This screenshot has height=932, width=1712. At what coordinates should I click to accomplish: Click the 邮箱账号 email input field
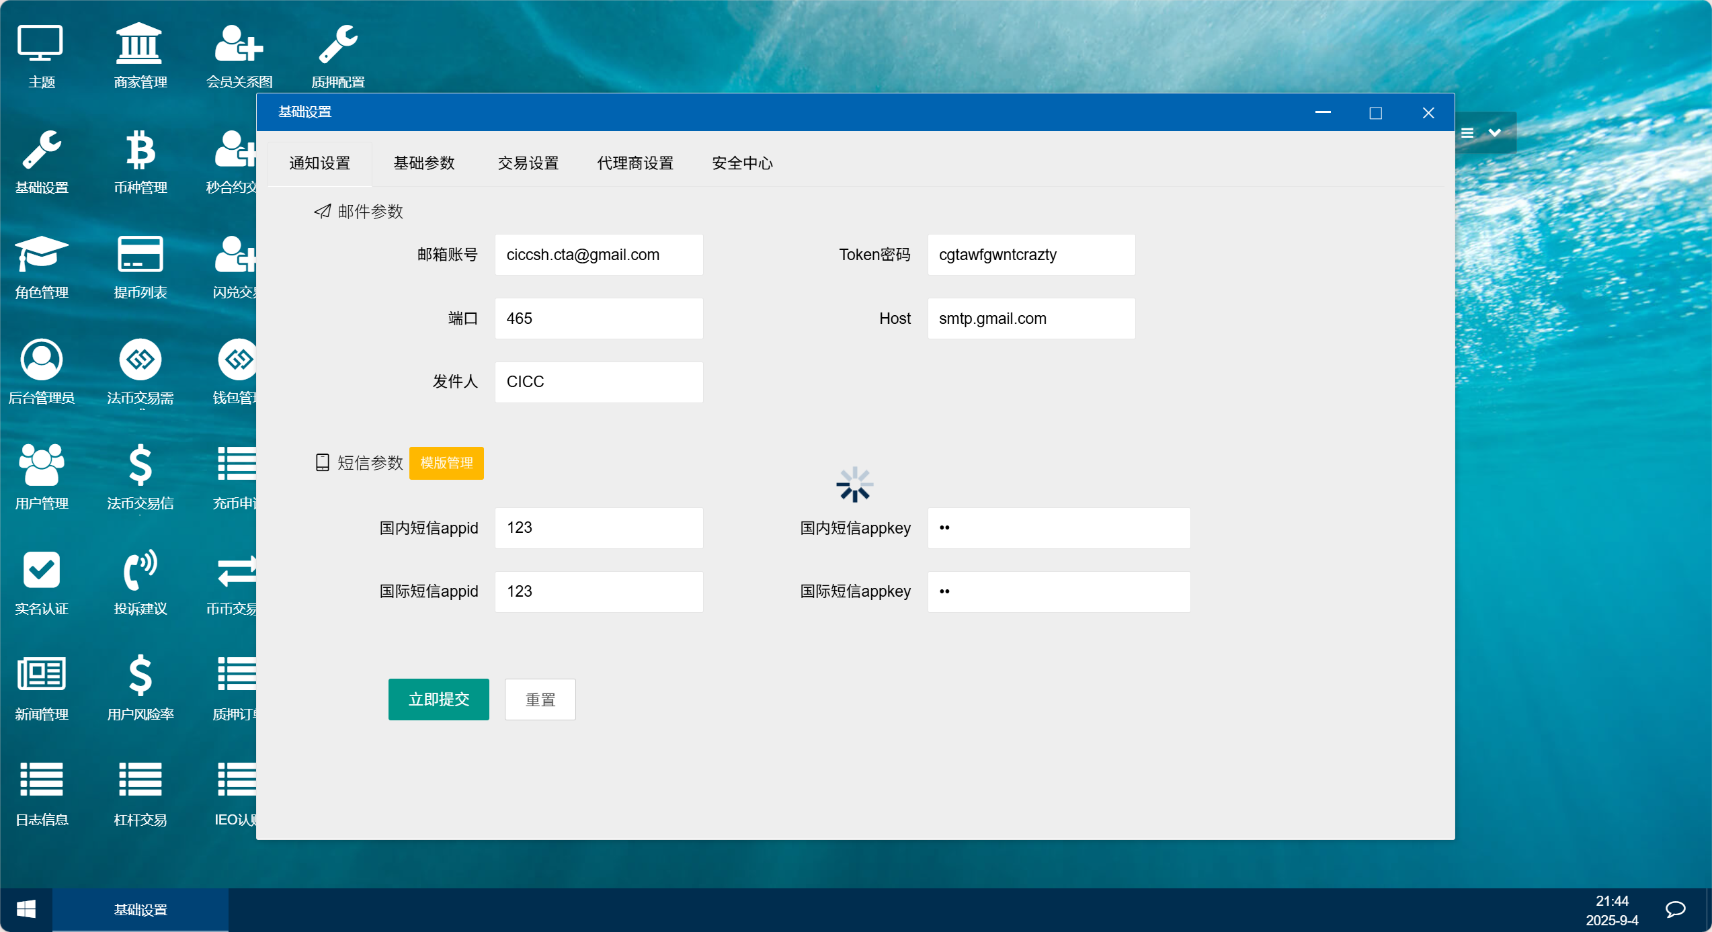point(598,255)
